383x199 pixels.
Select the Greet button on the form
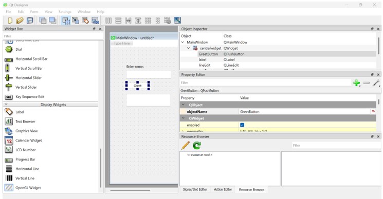[x=137, y=86]
